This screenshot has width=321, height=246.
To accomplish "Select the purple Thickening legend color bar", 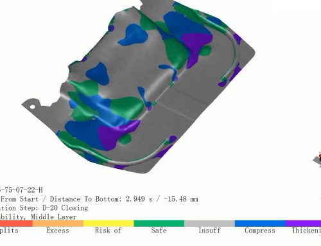I will tap(303, 224).
